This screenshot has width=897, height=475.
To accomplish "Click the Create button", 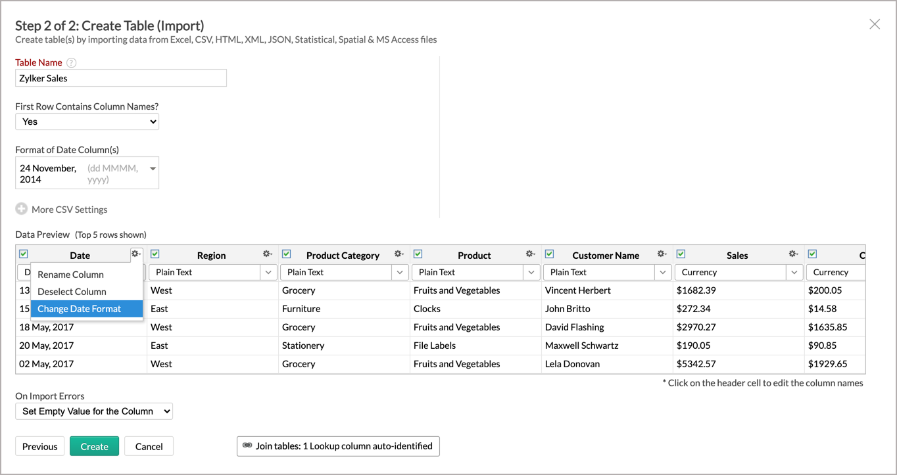I will 94,446.
